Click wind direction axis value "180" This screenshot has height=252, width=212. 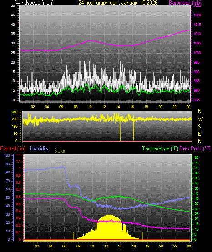15,127
